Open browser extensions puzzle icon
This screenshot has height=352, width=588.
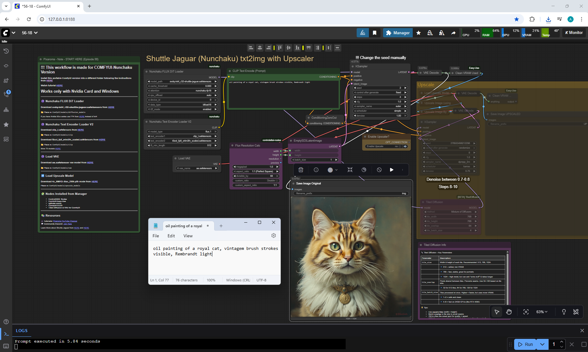[x=532, y=19]
